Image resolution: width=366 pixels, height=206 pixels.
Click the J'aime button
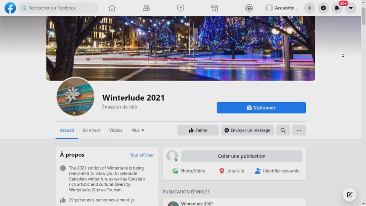point(198,130)
